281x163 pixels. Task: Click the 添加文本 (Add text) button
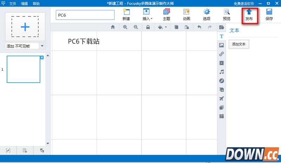pos(239,44)
